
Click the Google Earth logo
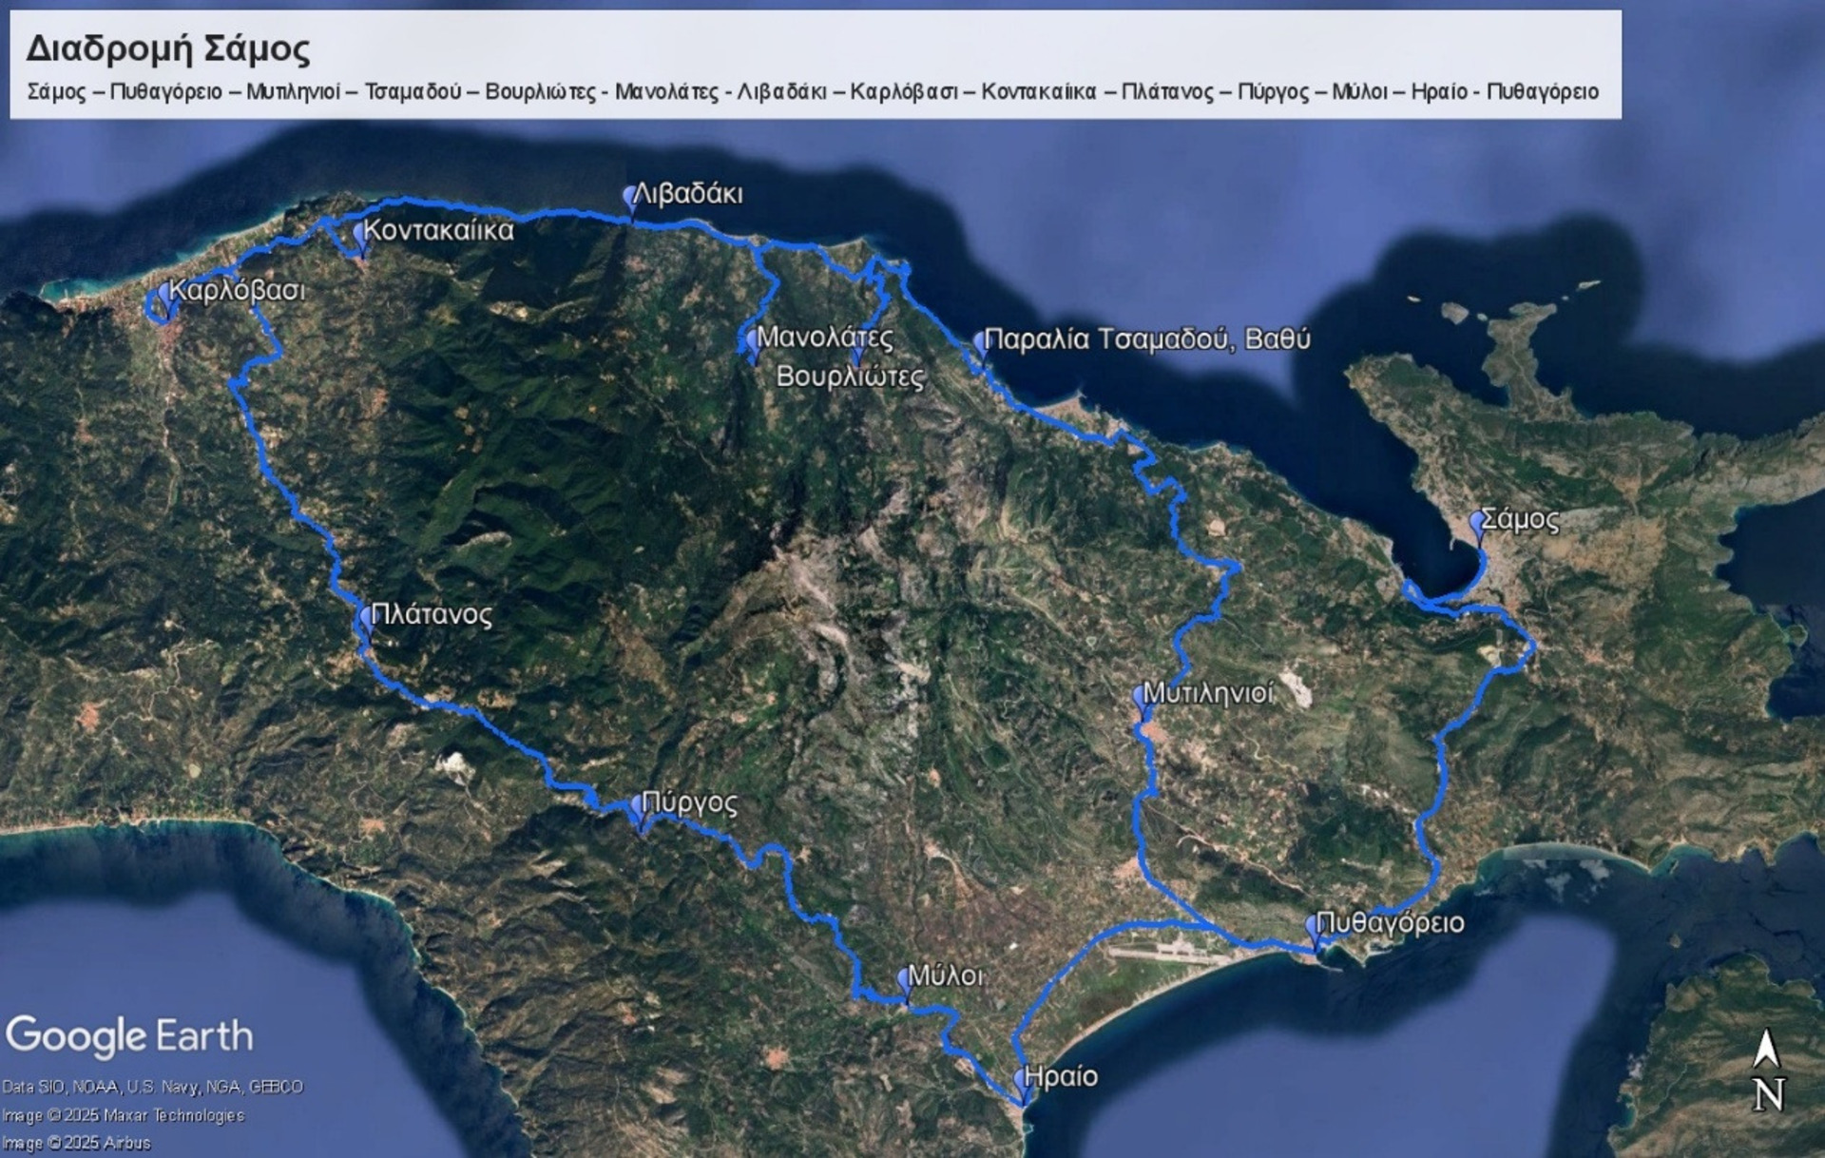click(129, 1036)
